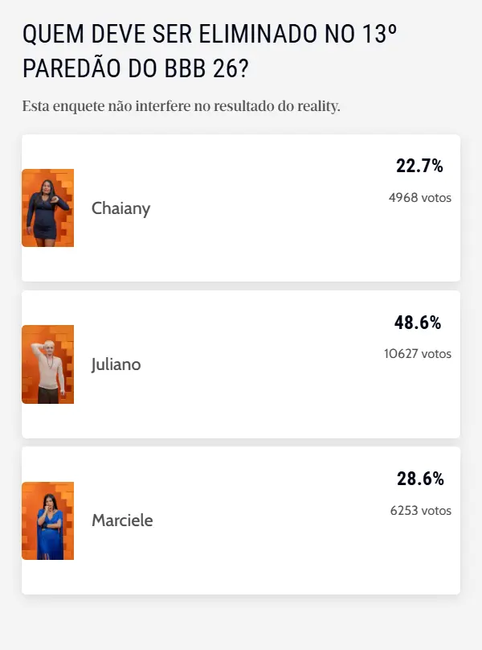This screenshot has width=482, height=650.
Task: Select Marciele's photo thumbnail
Action: pyautogui.click(x=47, y=520)
